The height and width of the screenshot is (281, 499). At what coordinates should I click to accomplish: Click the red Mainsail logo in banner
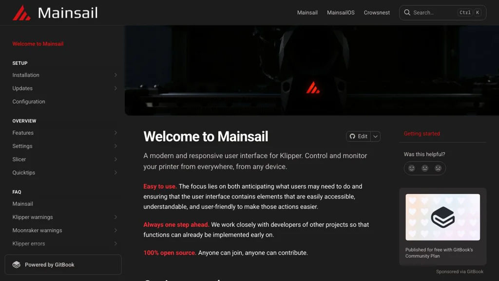(313, 88)
